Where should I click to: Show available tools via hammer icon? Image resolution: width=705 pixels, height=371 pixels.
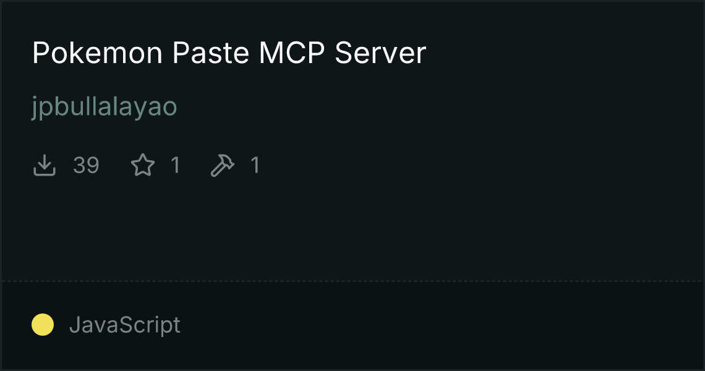(x=222, y=165)
